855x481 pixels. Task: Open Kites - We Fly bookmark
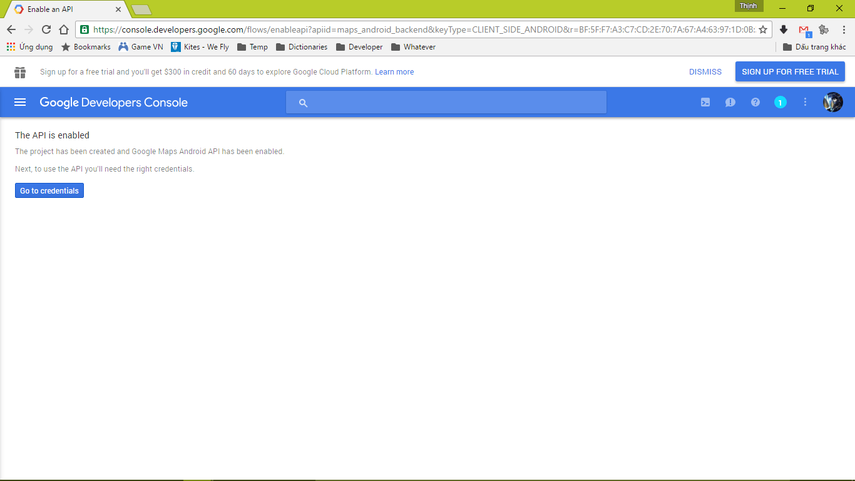tap(200, 47)
